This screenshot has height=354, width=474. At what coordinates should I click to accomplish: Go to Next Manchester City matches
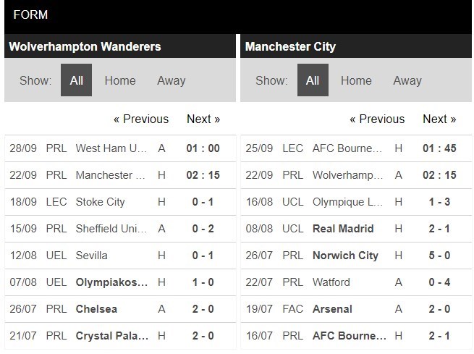click(439, 119)
